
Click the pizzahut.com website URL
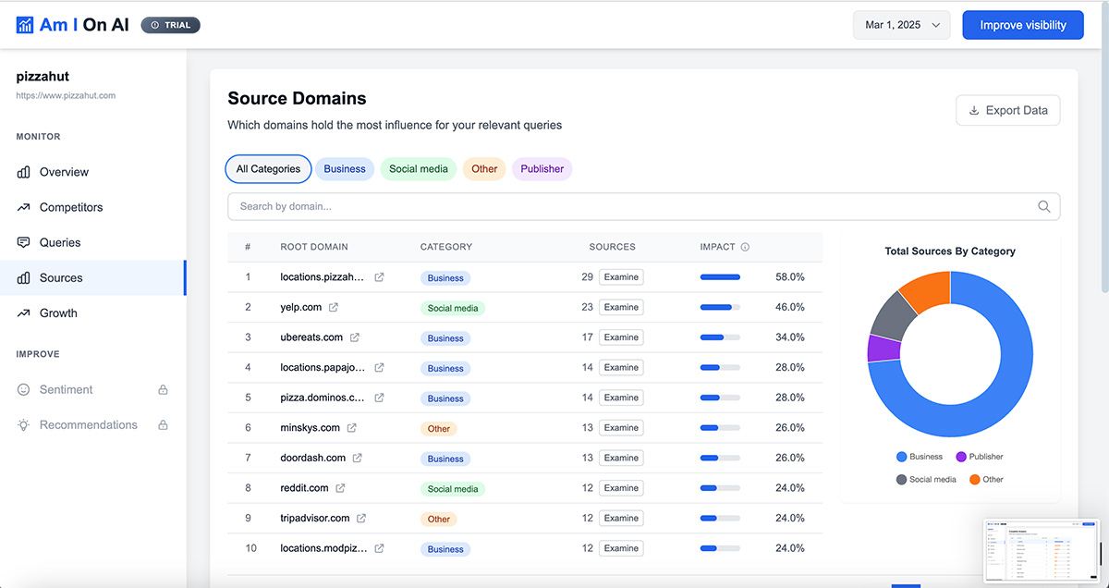click(66, 95)
